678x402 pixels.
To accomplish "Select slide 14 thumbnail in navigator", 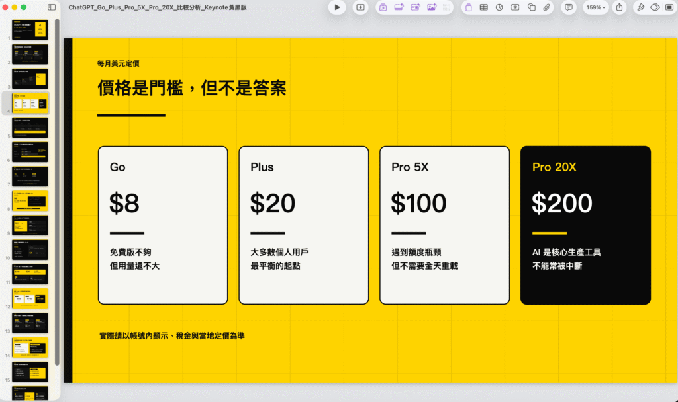I will (30, 347).
